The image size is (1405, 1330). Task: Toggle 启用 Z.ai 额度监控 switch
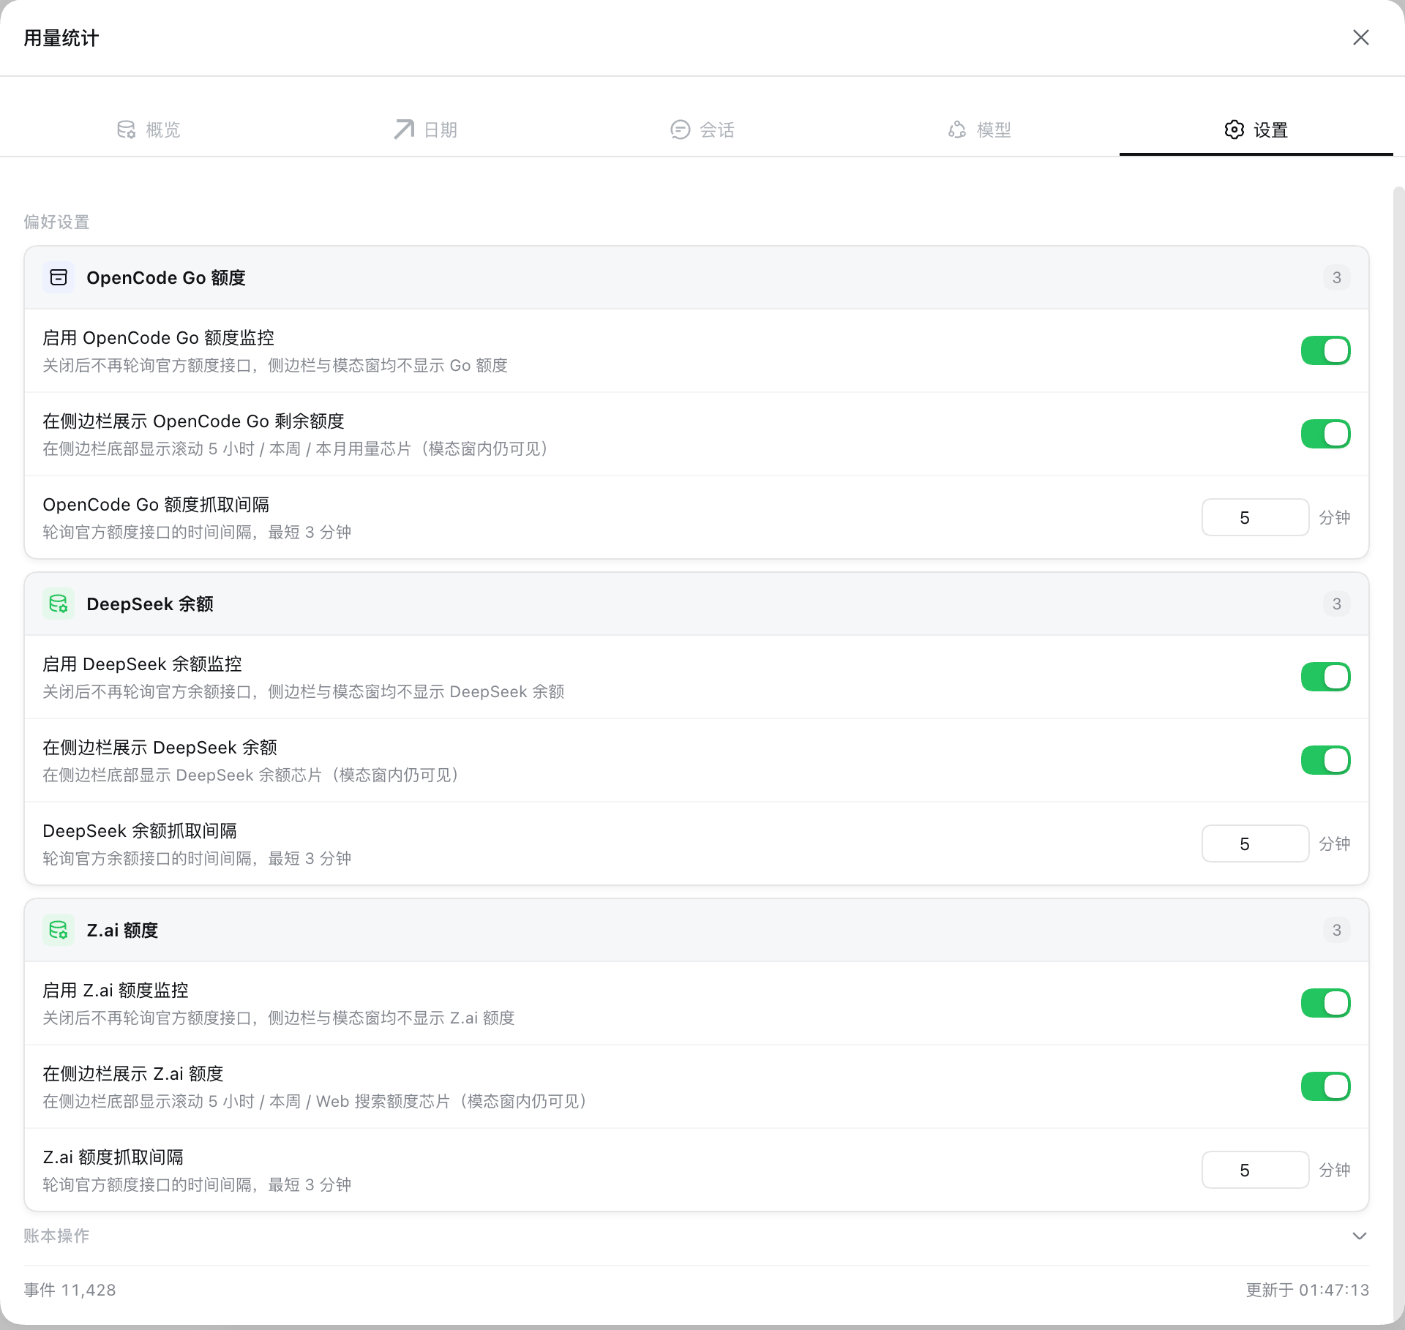[x=1325, y=1003]
